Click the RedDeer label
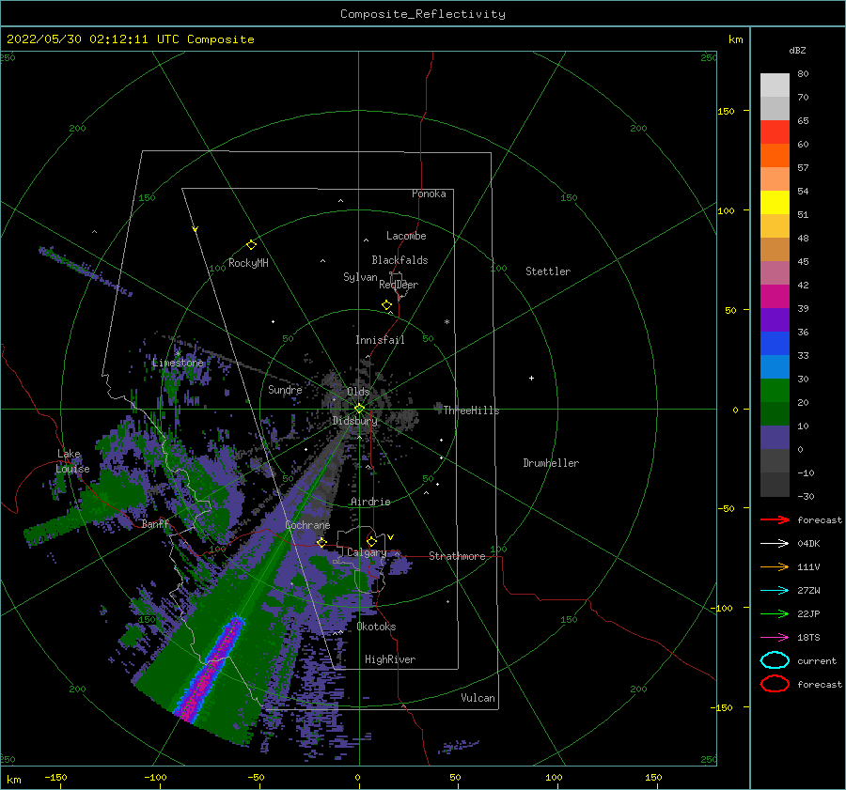Image resolution: width=846 pixels, height=790 pixels. tap(399, 285)
